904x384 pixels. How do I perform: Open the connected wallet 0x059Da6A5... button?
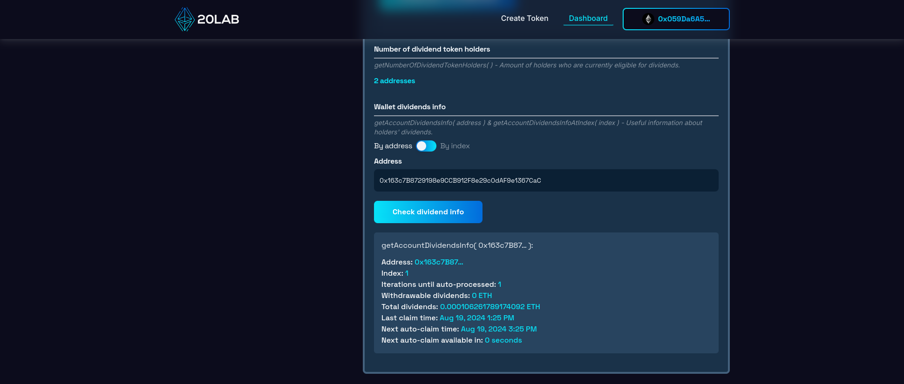[x=676, y=19]
